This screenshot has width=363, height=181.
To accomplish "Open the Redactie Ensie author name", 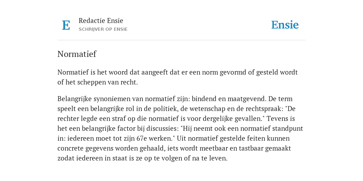I will click(101, 21).
